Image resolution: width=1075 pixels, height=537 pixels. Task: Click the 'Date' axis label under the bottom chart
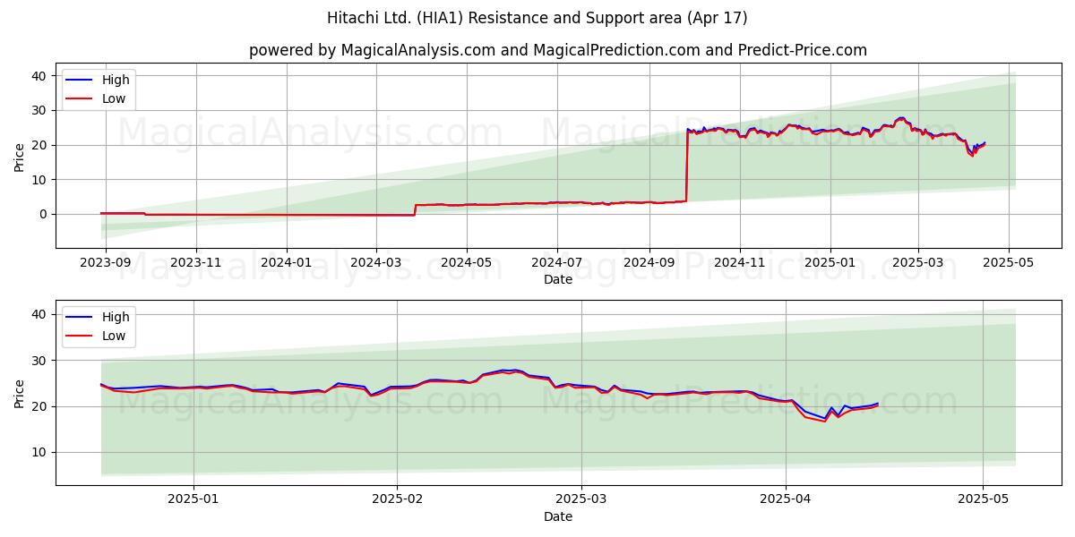(558, 516)
